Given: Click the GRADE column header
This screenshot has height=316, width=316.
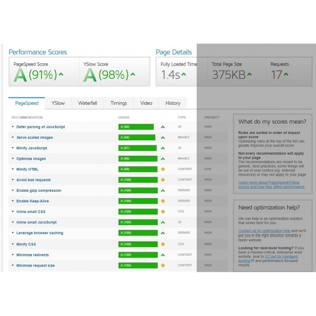Looking at the screenshot, I should pos(124,118).
